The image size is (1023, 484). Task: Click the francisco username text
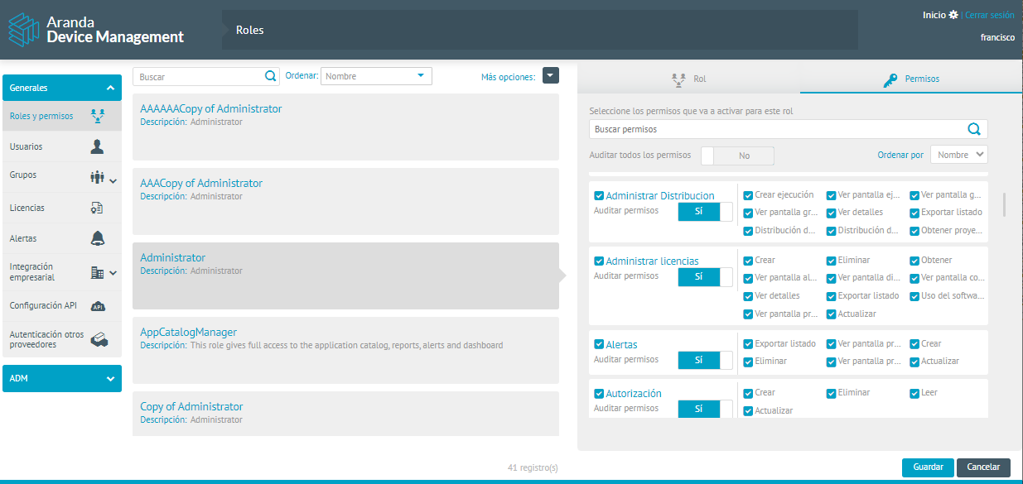(x=997, y=37)
